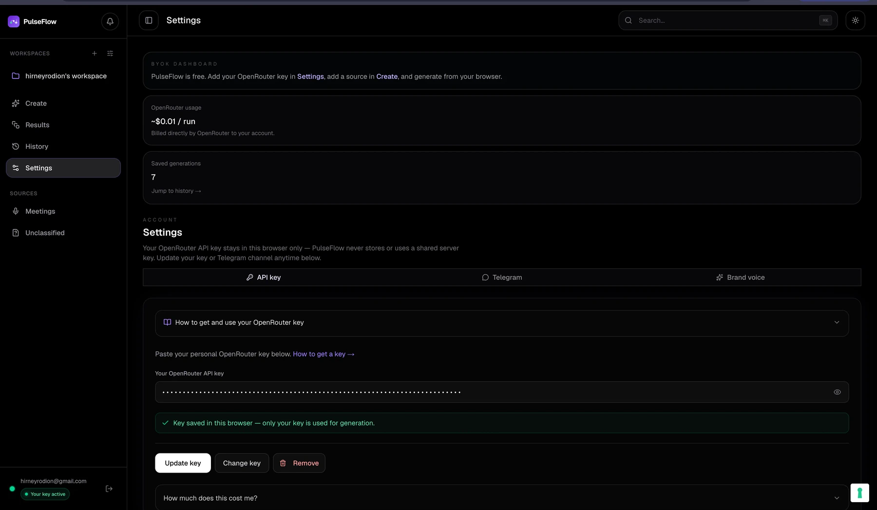Click hirneyrodion@gmail.com account email
Screen dimensions: 877x510
pos(54,481)
